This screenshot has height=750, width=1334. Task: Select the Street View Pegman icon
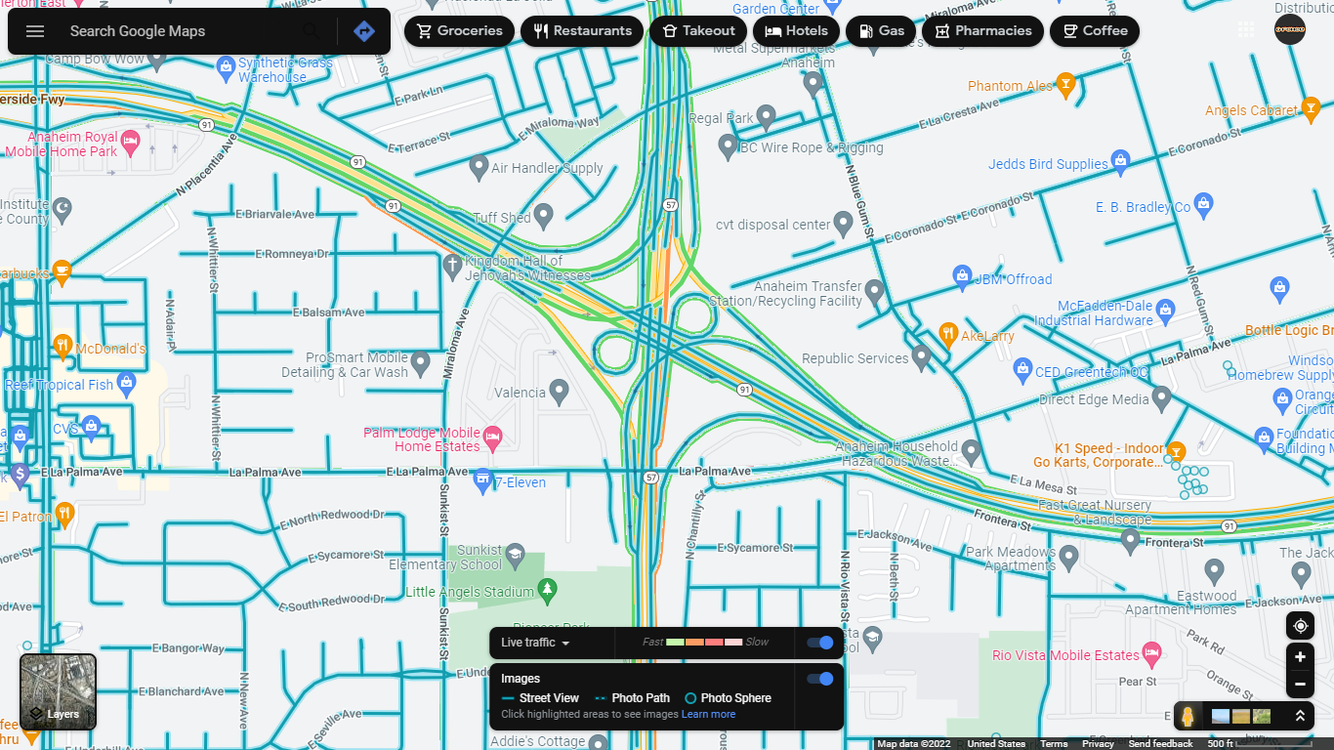tap(1188, 717)
